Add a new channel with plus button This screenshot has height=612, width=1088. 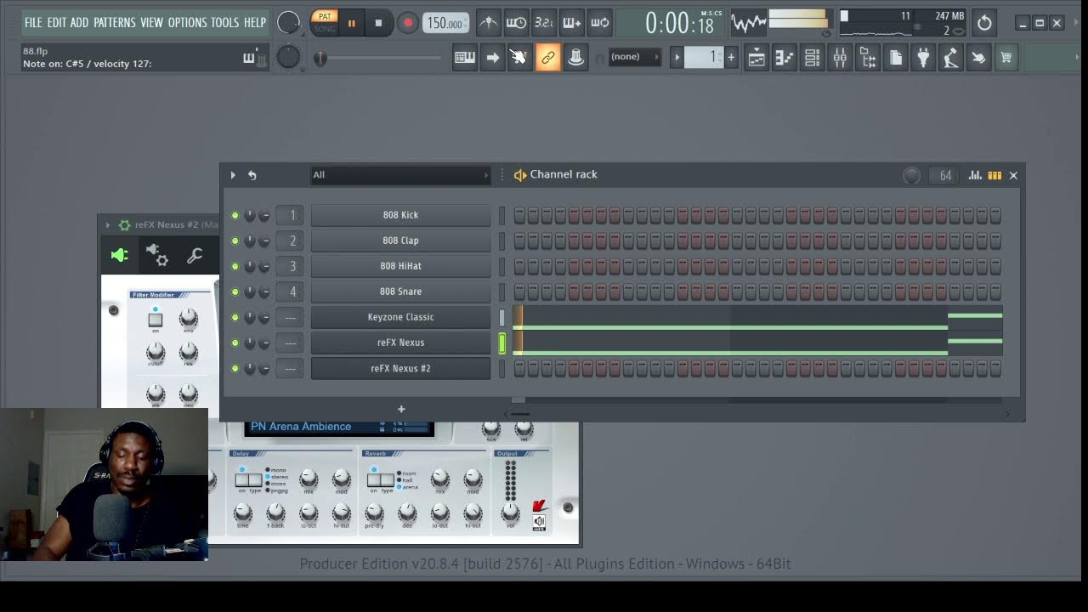click(x=401, y=409)
